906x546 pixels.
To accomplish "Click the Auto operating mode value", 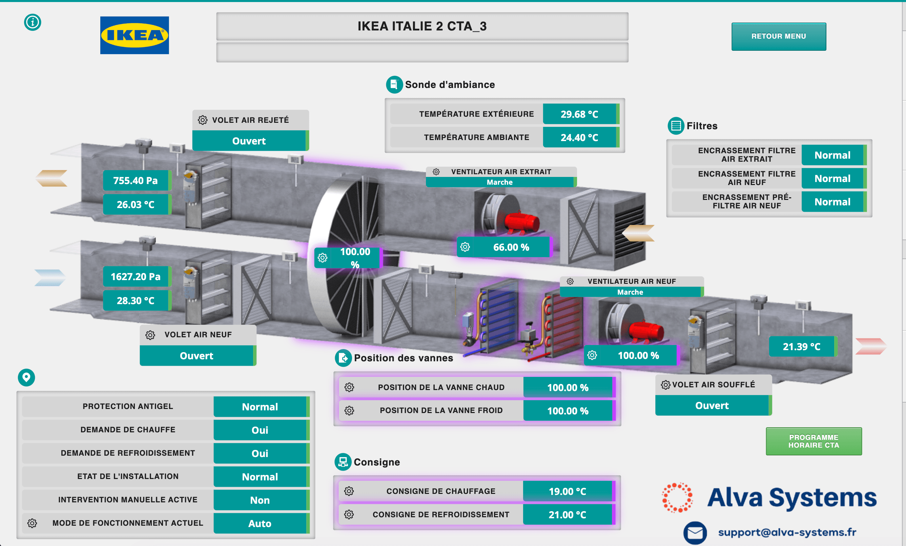I will click(261, 523).
